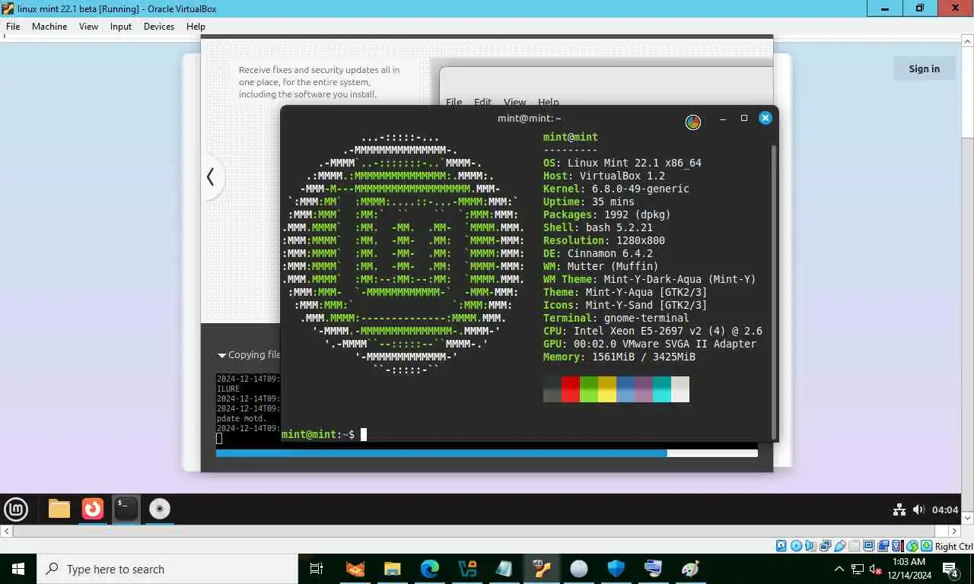Switch to the installer disc icon in panel

pyautogui.click(x=160, y=509)
